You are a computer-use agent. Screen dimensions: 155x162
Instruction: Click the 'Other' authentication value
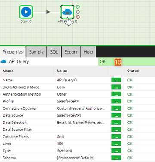pyautogui.click(x=62, y=94)
